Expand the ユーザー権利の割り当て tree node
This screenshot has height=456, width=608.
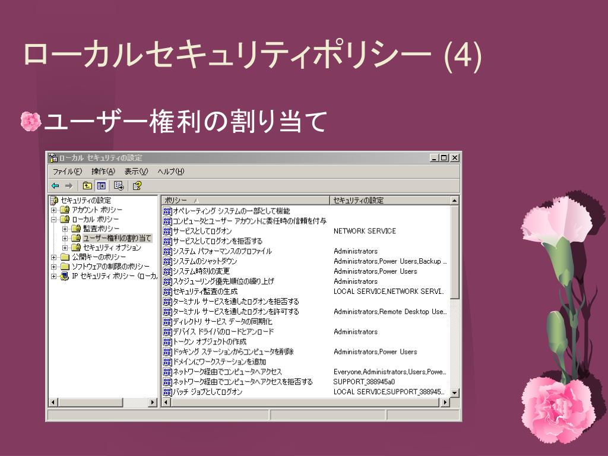pyautogui.click(x=65, y=238)
